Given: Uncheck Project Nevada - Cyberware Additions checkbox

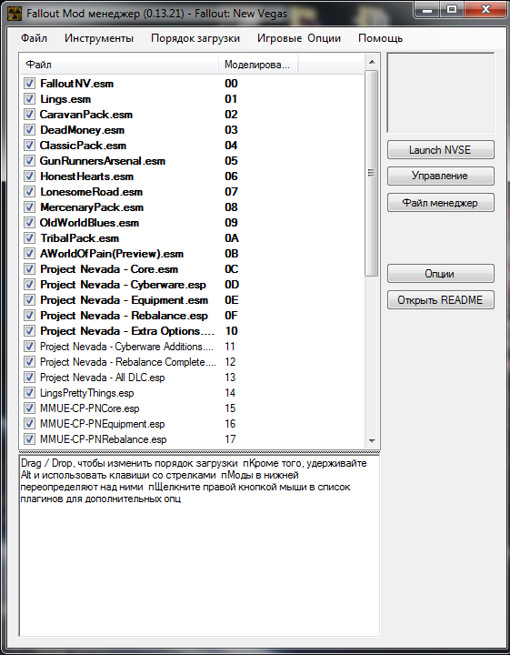Looking at the screenshot, I should coord(29,347).
